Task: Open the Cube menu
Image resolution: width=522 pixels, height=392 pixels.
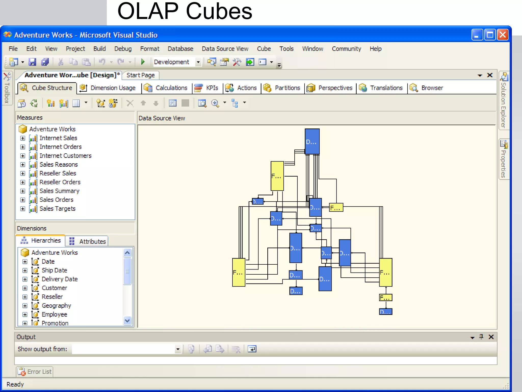Action: click(x=264, y=49)
